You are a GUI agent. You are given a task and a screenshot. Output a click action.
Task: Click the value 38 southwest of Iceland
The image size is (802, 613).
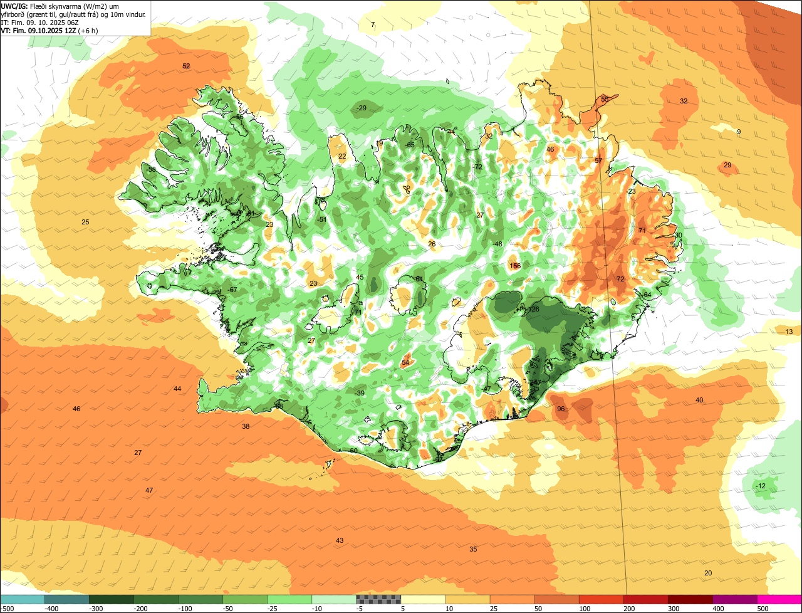click(x=246, y=427)
